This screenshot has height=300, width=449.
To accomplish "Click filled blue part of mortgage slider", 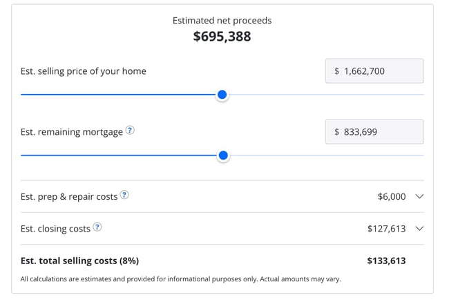I will coord(117,156).
